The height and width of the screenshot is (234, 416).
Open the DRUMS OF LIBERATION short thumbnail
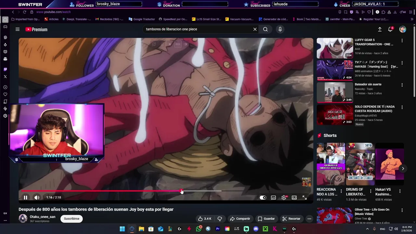pos(360,164)
